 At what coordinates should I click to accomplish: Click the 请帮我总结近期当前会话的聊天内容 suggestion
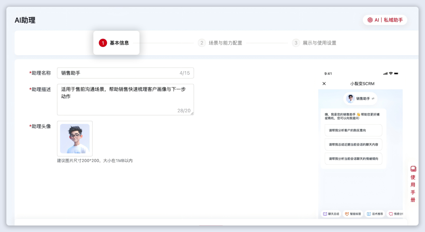[353, 144]
